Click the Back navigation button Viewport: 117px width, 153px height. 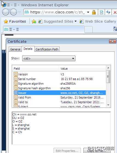5,12
